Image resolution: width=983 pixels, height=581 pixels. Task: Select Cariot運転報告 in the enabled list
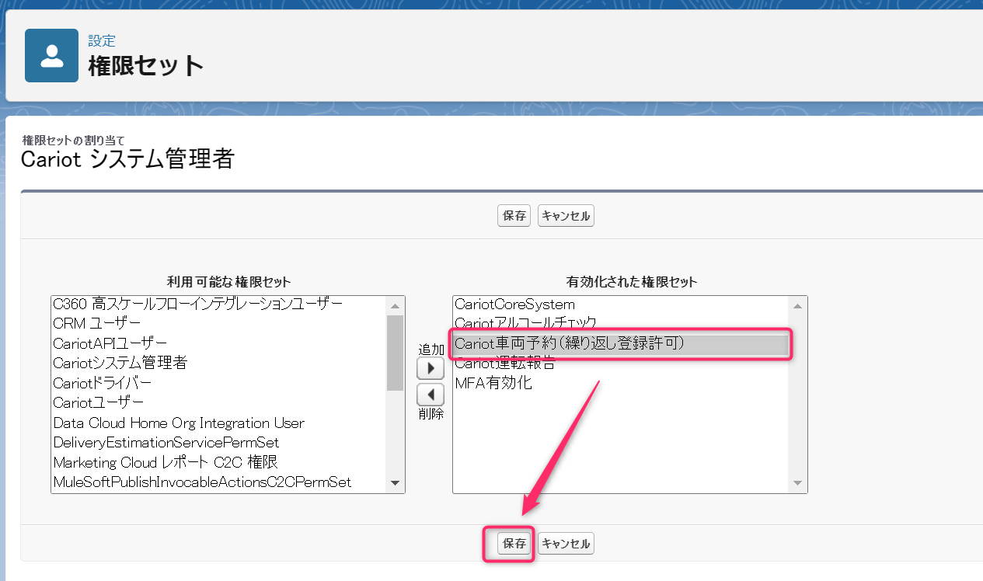621,363
